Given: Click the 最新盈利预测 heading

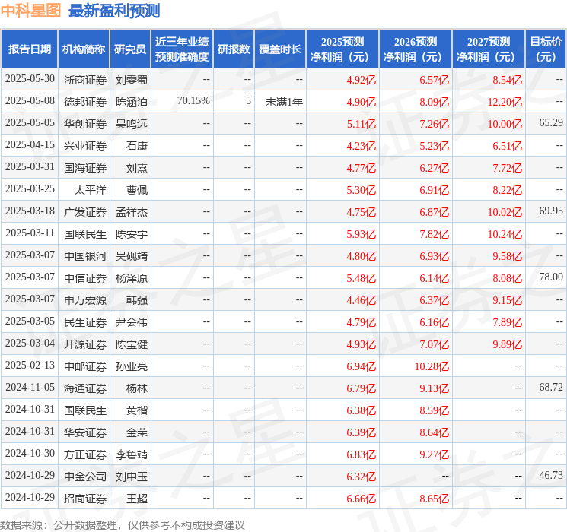Looking at the screenshot, I should (114, 11).
